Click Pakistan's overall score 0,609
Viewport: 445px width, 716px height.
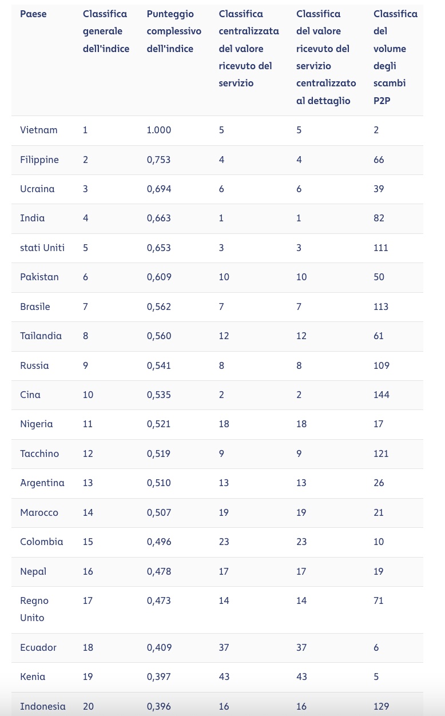158,277
